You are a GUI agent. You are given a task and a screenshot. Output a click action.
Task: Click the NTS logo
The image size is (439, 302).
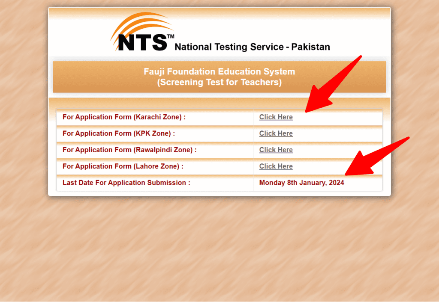pyautogui.click(x=142, y=32)
